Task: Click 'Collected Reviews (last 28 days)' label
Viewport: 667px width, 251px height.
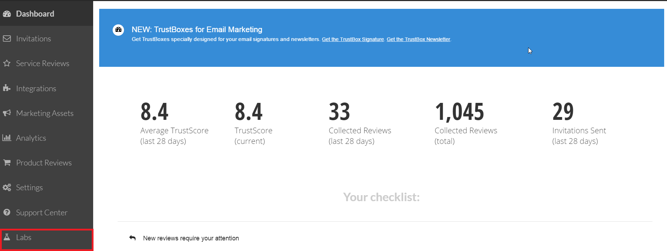Action: click(360, 136)
